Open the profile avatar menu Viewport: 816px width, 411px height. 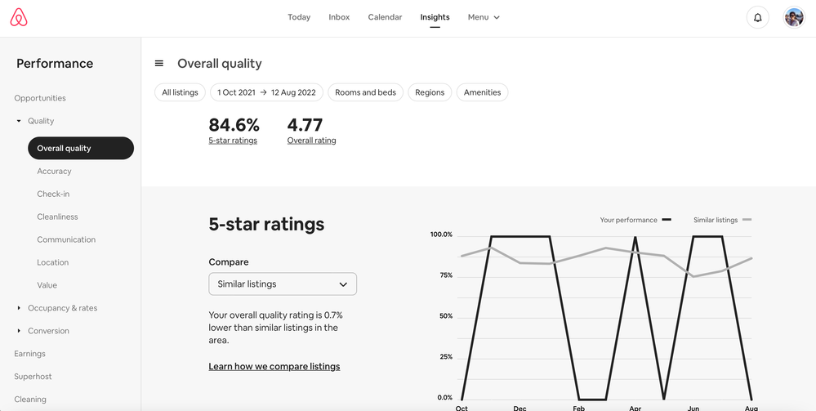pos(794,17)
